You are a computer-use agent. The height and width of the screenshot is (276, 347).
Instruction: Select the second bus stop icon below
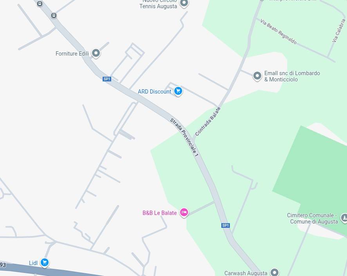tap(54, 16)
